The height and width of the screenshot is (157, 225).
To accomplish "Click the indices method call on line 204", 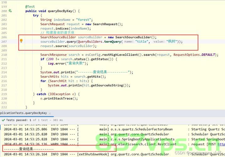I will [x=62, y=28].
